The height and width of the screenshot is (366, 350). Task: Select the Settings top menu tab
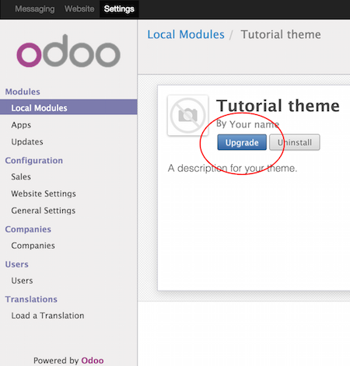(x=119, y=9)
